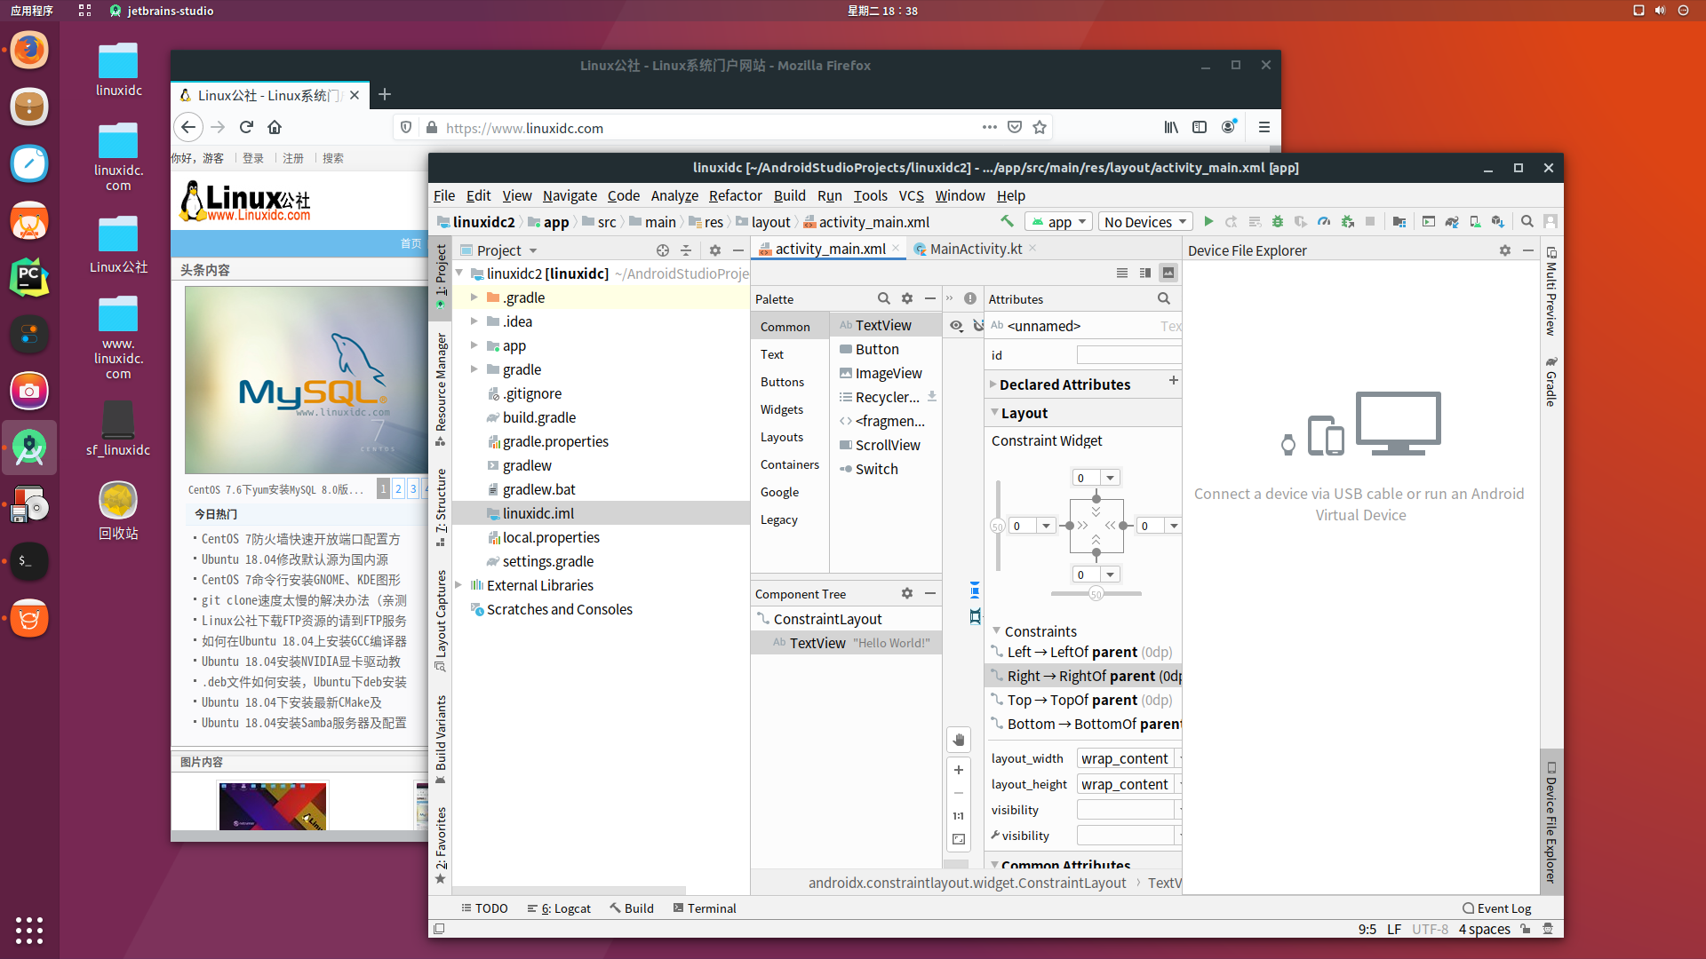The width and height of the screenshot is (1706, 959).
Task: Select the pan hand tool in design surface
Action: pyautogui.click(x=959, y=740)
